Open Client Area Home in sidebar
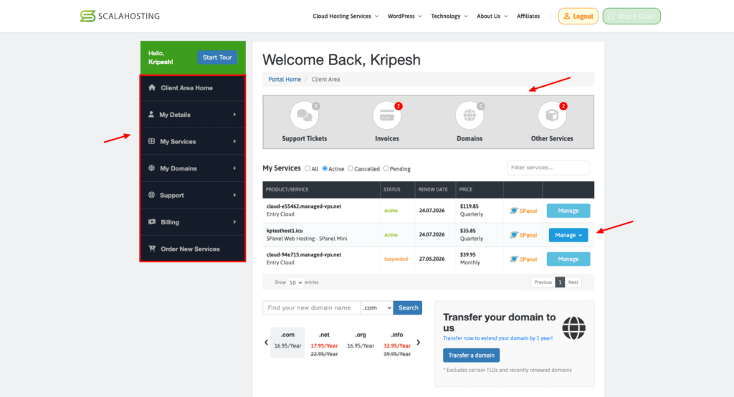The height and width of the screenshot is (397, 734). pyautogui.click(x=192, y=88)
